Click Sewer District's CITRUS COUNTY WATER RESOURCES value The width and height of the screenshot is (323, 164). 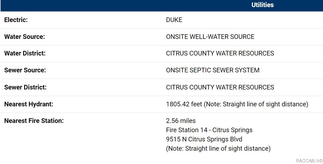click(220, 87)
